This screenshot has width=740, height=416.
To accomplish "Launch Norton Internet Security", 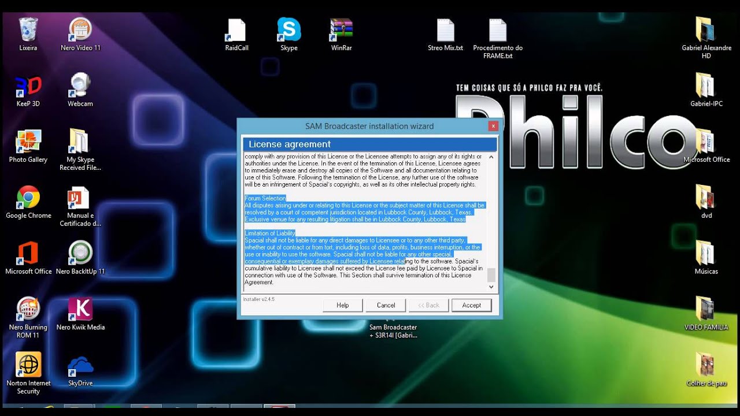I will (x=28, y=374).
